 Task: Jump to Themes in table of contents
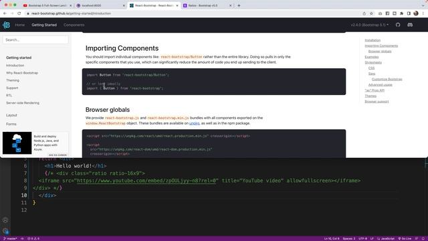(370, 96)
